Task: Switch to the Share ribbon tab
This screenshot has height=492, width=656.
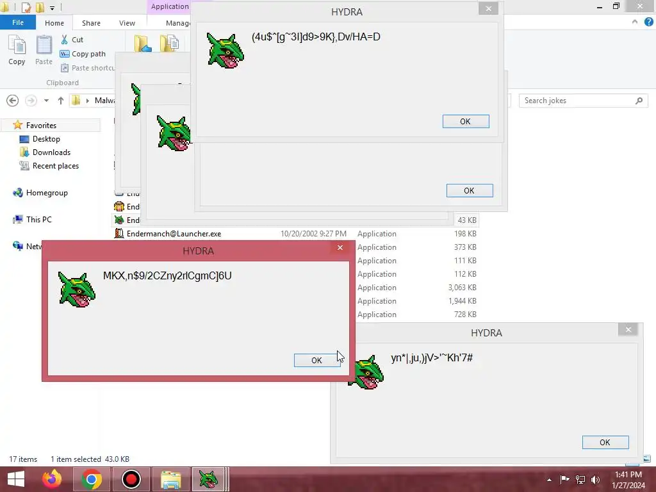Action: pyautogui.click(x=91, y=23)
